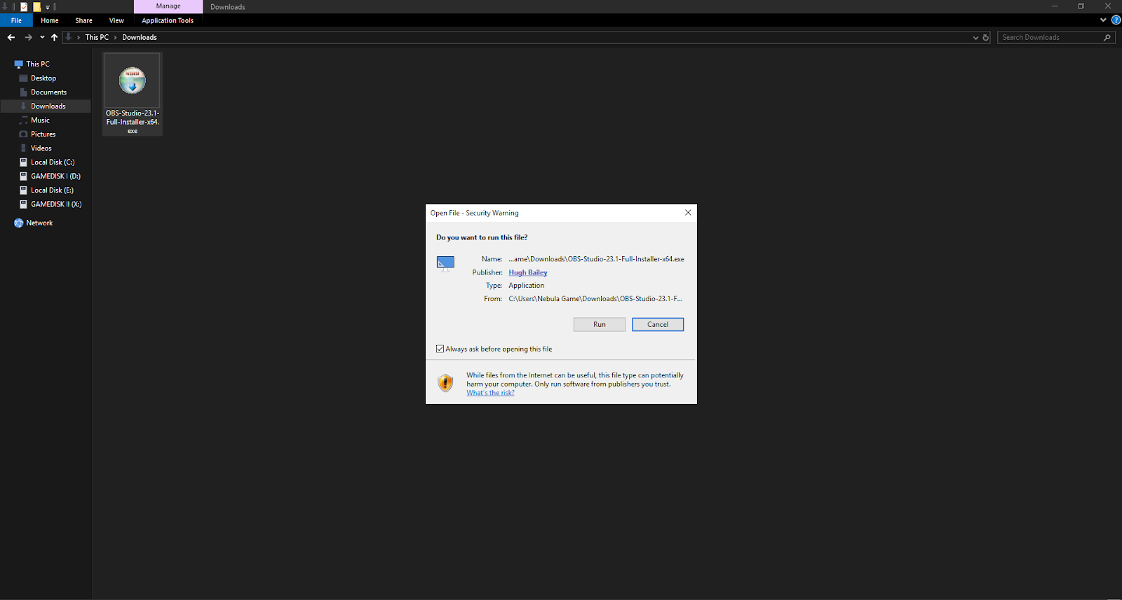Click the Forward navigation arrow
Viewport: 1122px width, 600px height.
(28, 37)
